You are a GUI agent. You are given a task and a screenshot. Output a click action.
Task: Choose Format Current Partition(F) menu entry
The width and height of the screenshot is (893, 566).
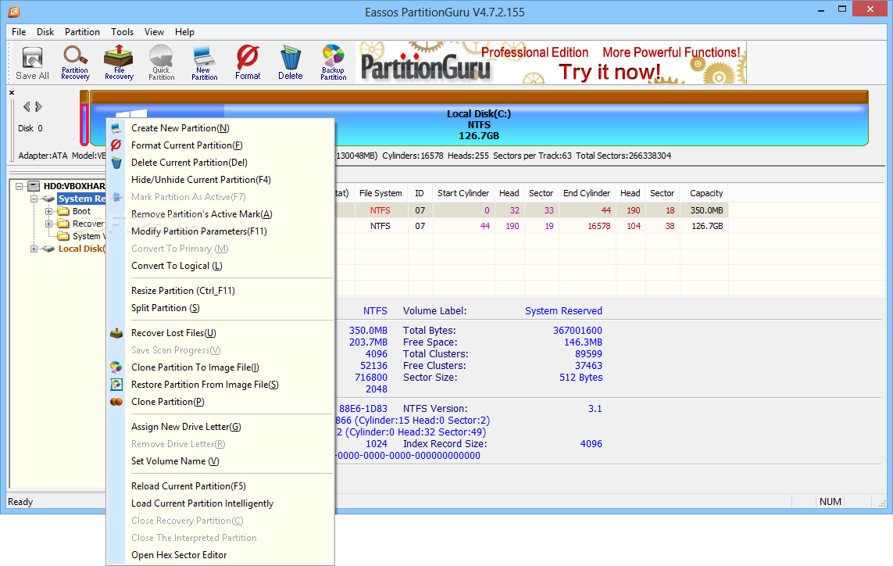[x=220, y=145]
